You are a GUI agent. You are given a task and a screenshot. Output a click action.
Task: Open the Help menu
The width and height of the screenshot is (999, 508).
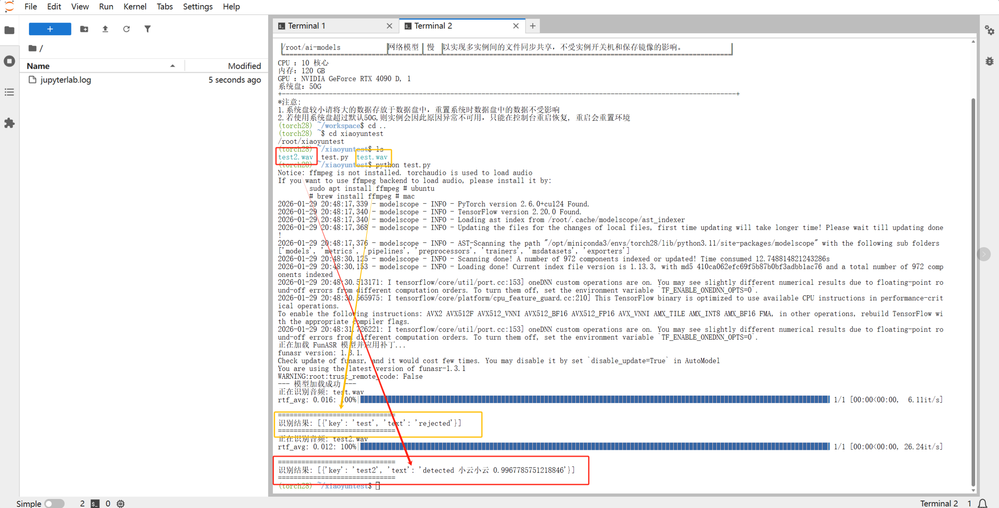click(x=231, y=7)
